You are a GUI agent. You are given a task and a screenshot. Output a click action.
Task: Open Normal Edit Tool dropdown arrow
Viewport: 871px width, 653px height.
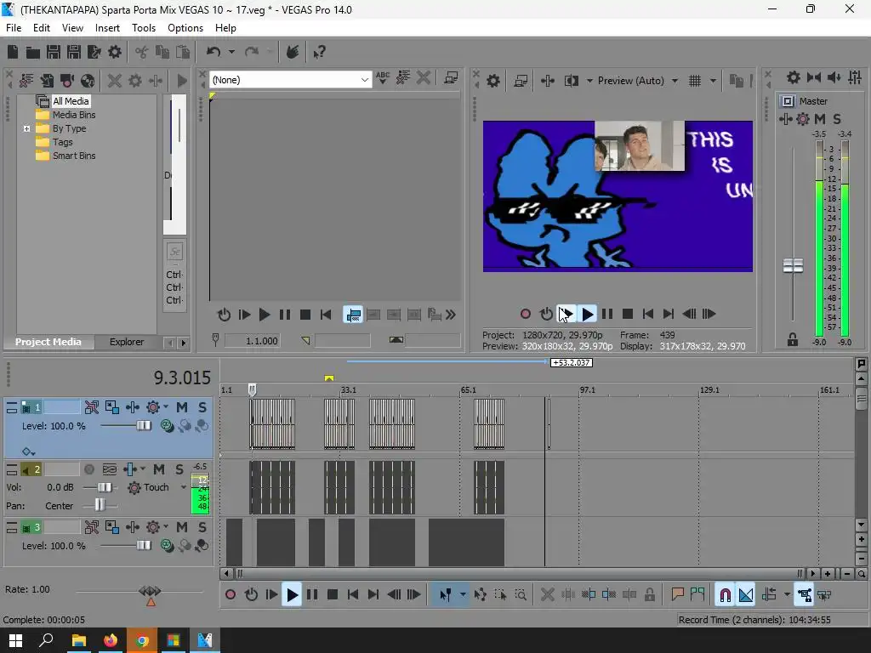click(463, 594)
